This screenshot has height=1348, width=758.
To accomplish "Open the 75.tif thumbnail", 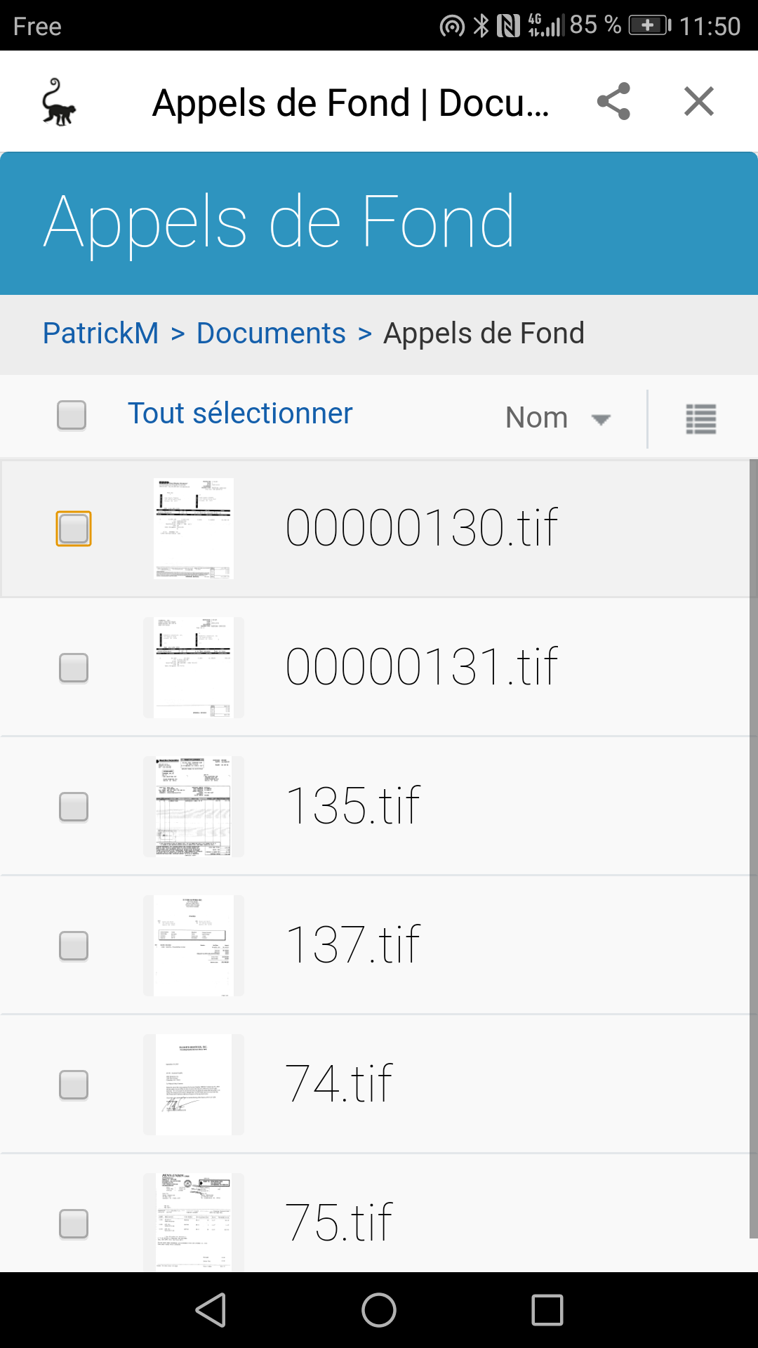I will click(194, 1222).
